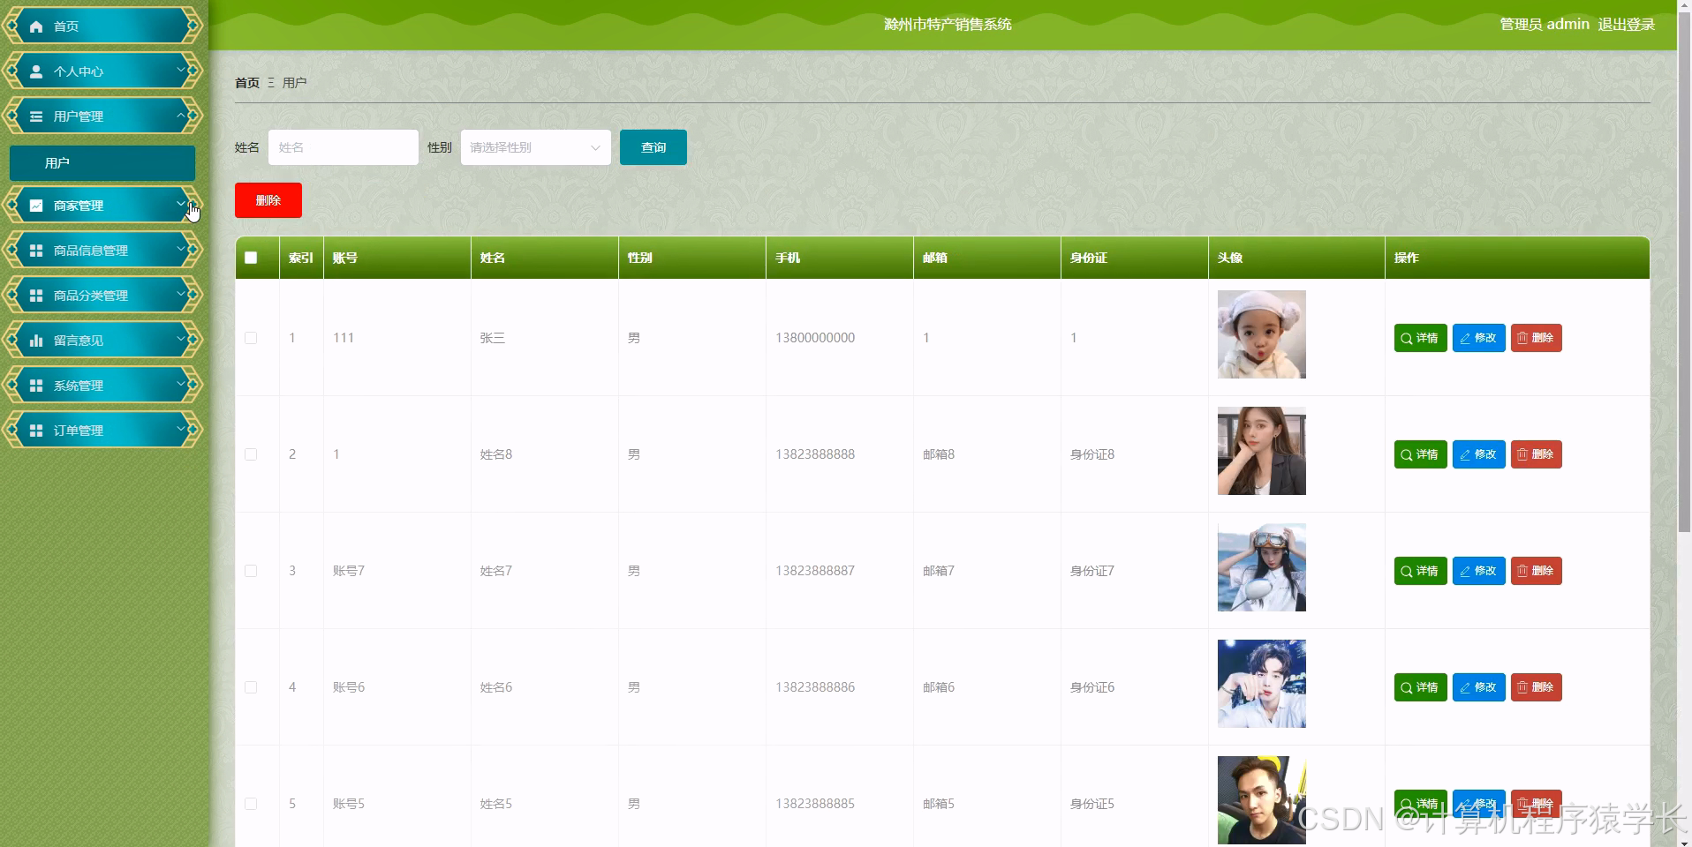Click the grid icon beside 订单管理

tap(36, 431)
